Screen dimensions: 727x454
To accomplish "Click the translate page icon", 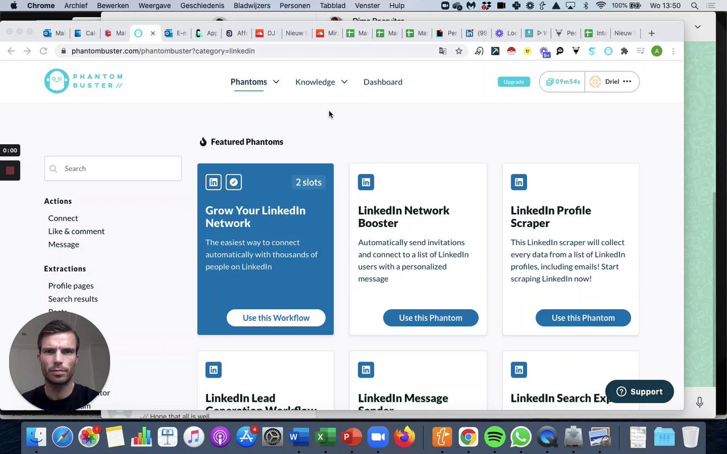I will 442,51.
